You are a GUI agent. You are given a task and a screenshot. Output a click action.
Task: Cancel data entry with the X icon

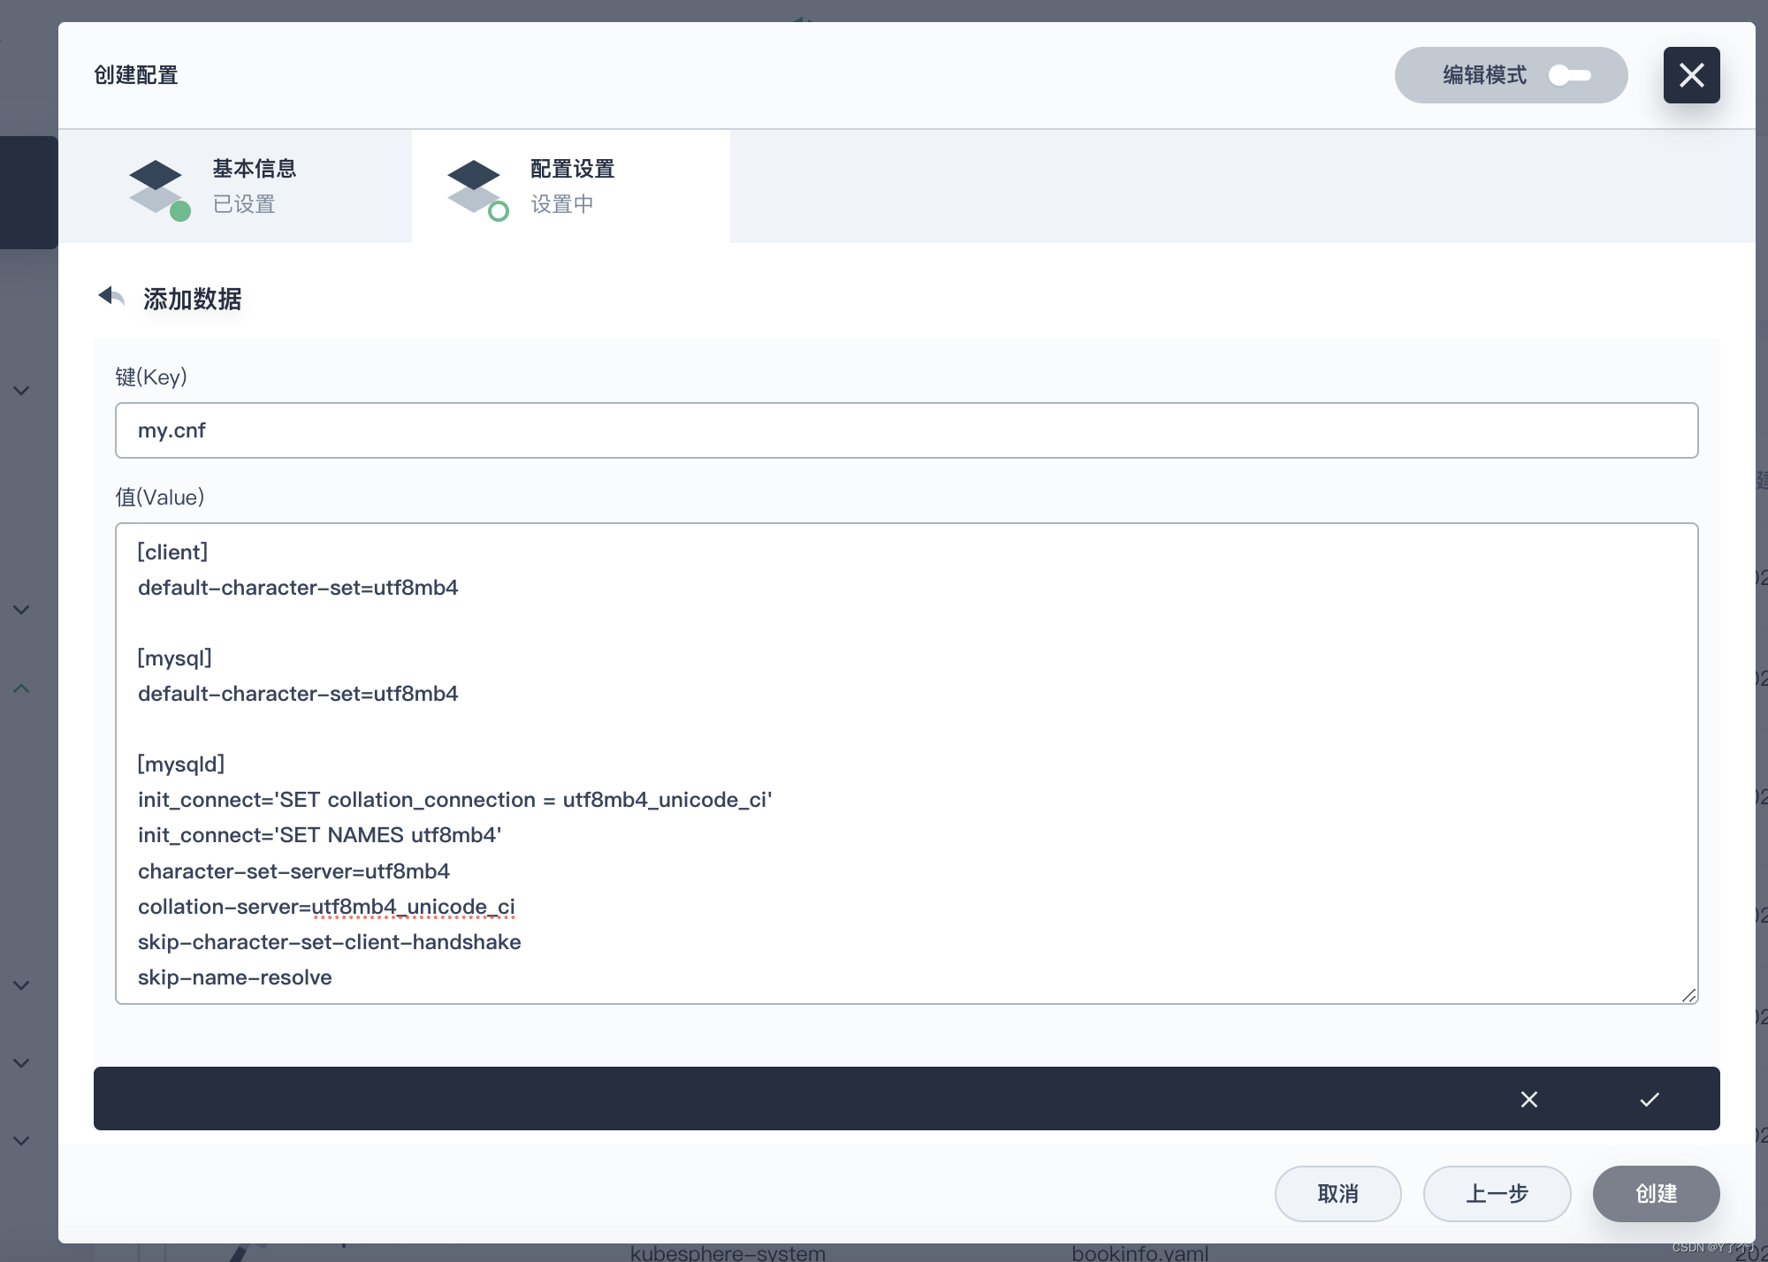1529,1099
